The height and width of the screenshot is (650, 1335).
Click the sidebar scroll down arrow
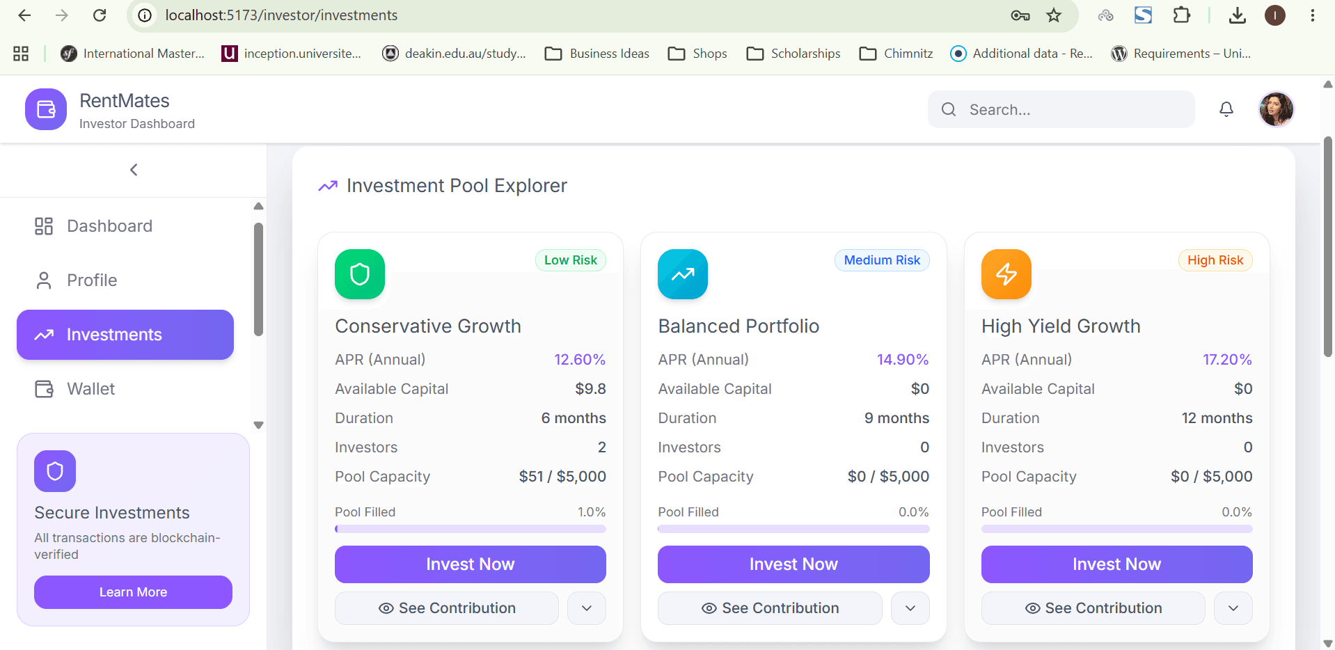point(258,425)
